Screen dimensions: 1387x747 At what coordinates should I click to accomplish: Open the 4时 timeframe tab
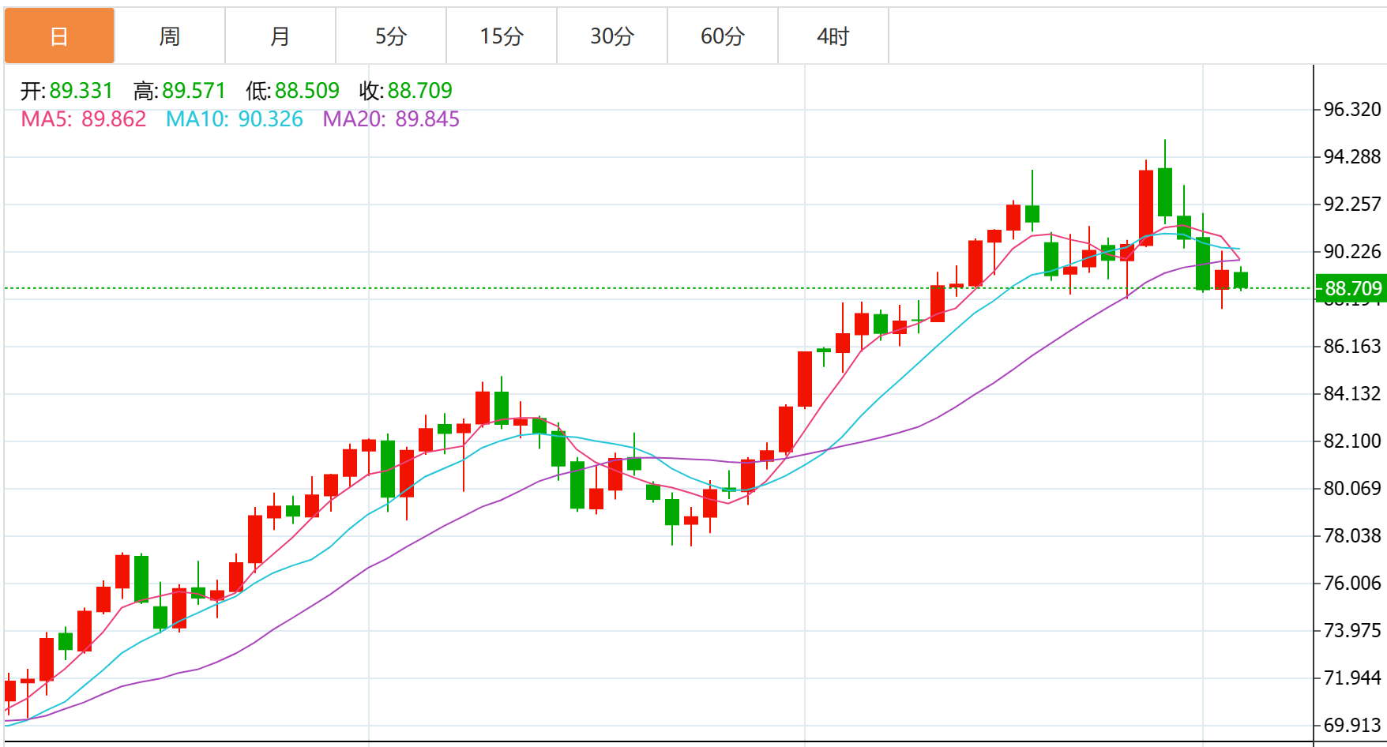[x=833, y=36]
